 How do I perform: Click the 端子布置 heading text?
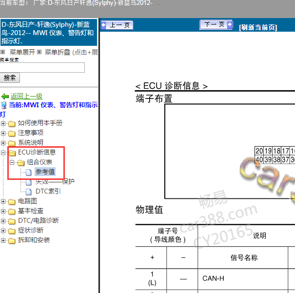tap(154, 99)
